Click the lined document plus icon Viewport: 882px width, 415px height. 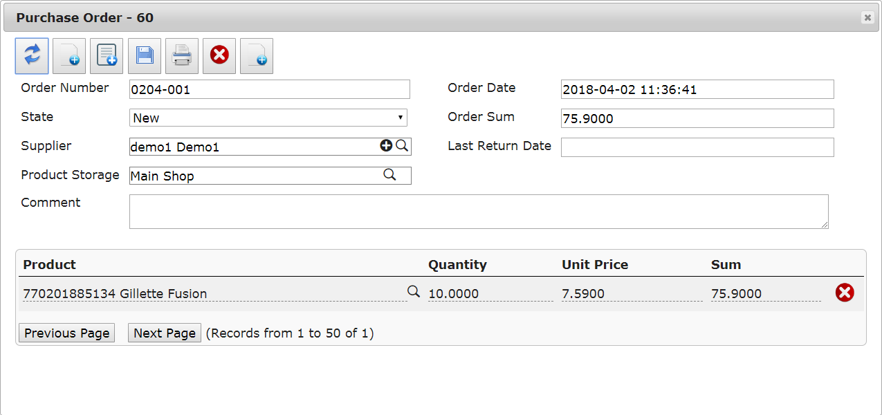[107, 56]
